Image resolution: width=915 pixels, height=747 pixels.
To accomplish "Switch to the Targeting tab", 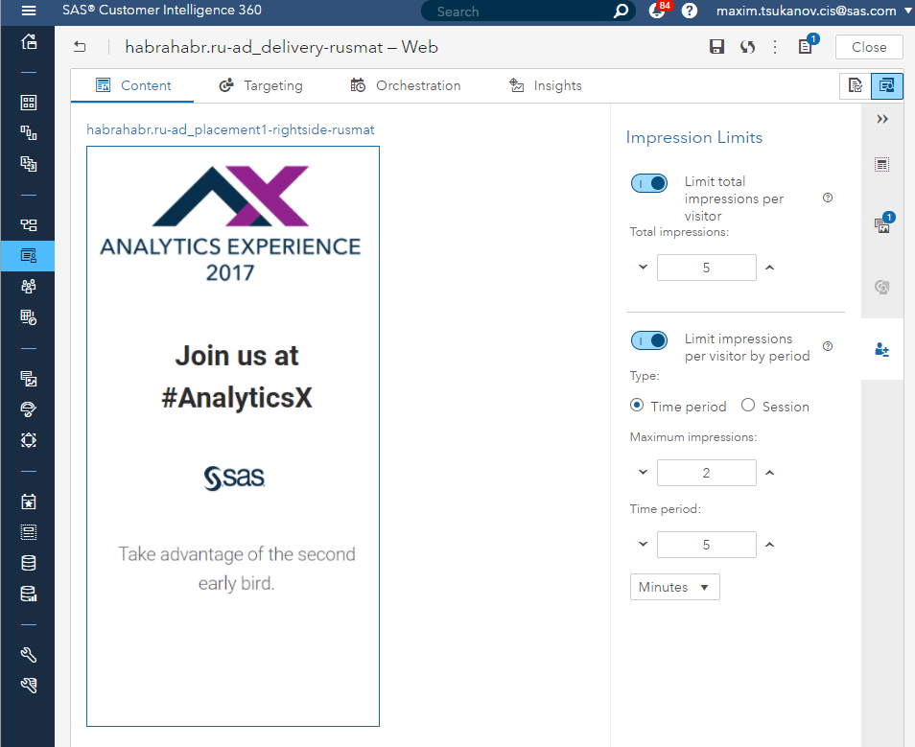I will point(260,85).
